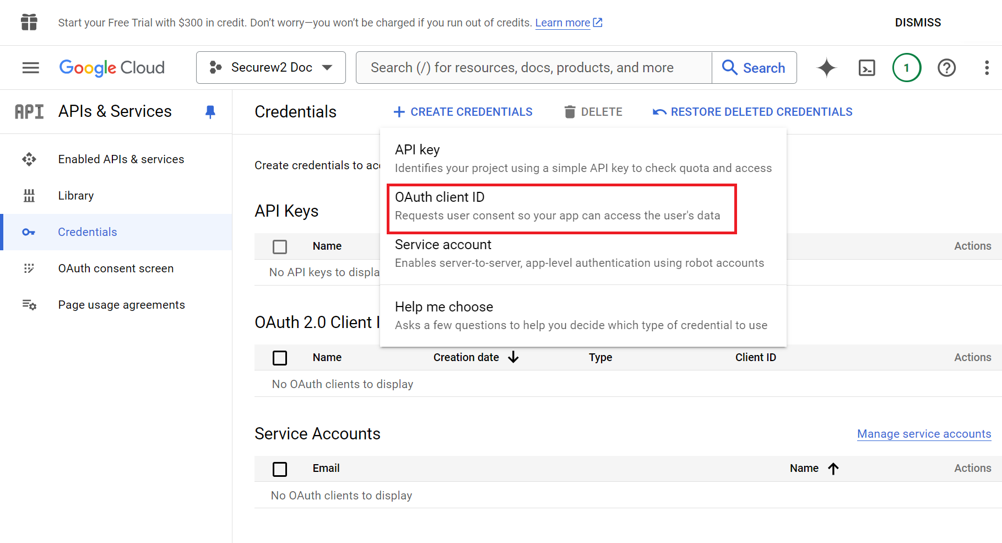Open the notifications badge showing 1
Viewport: 1002px width, 543px height.
906,68
